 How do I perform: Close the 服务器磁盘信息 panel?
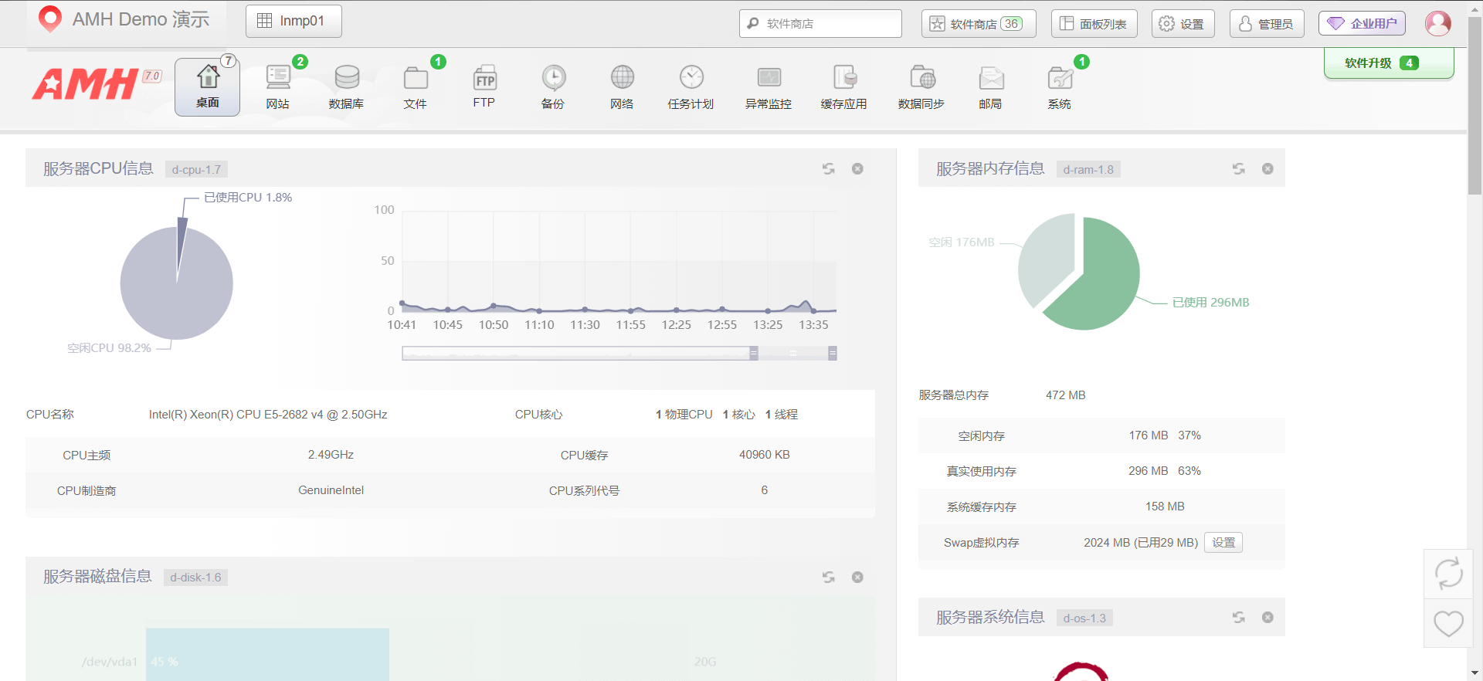tap(857, 577)
